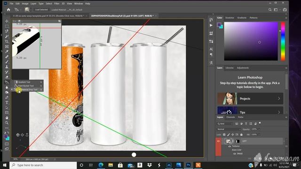Select the Lasso tool

(x=7, y=31)
